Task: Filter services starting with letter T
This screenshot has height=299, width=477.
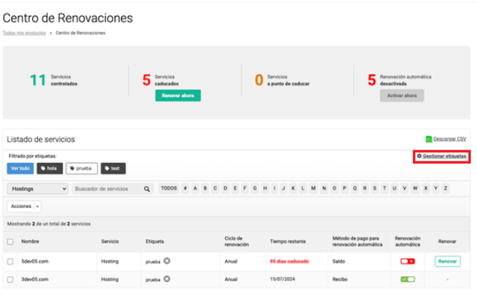Action: pos(384,188)
